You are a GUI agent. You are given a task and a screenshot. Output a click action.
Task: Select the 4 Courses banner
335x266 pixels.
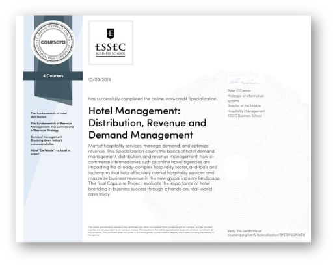53,76
